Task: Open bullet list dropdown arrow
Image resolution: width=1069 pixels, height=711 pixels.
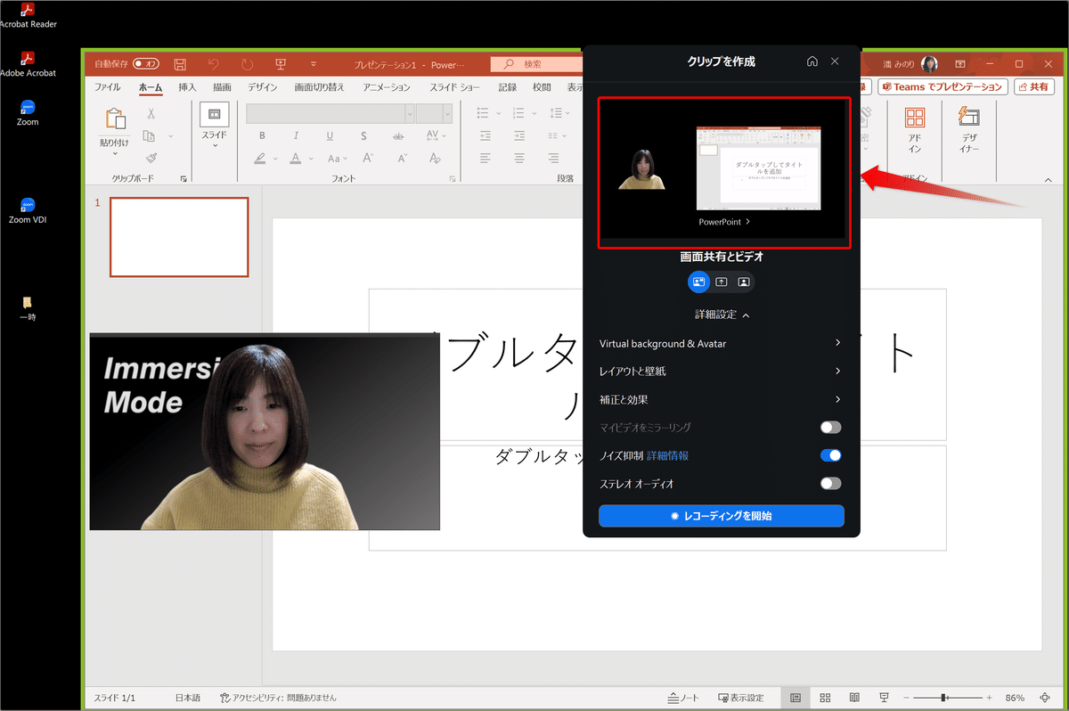Action: coord(499,113)
